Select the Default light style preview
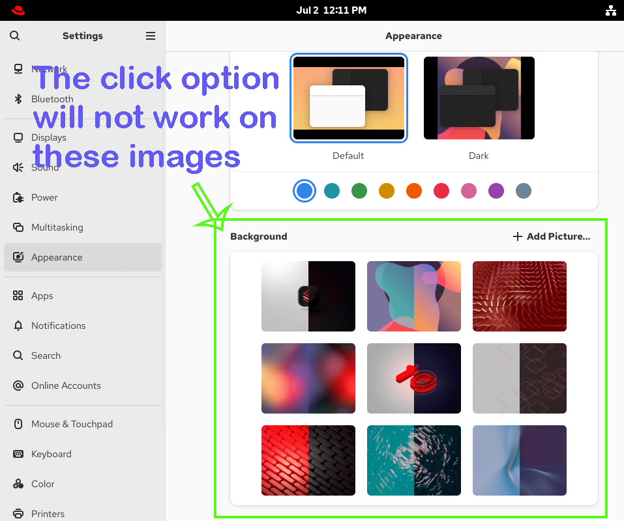 tap(349, 98)
